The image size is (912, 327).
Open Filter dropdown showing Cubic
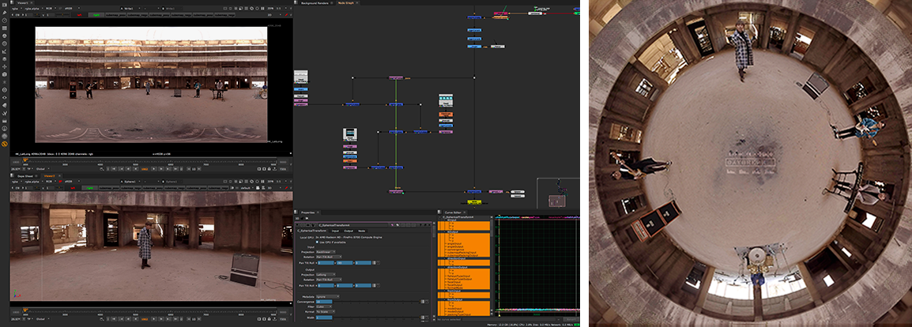(324, 306)
